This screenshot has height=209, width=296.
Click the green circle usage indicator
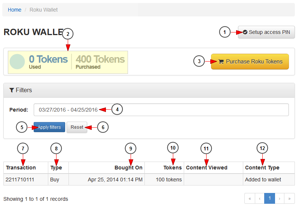tap(17, 62)
